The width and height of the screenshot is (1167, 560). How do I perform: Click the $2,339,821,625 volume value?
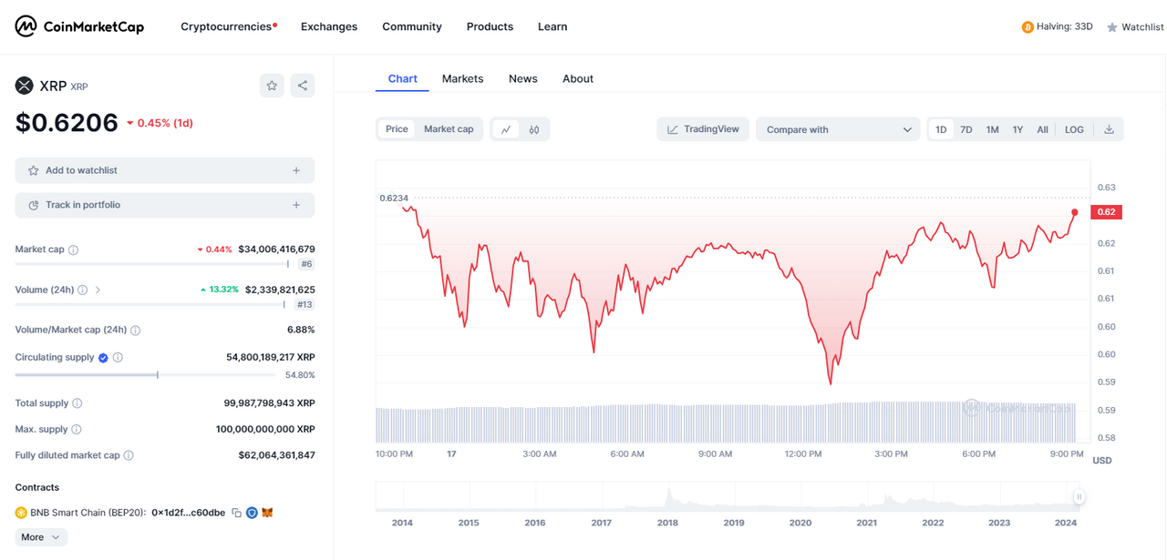[x=280, y=290]
